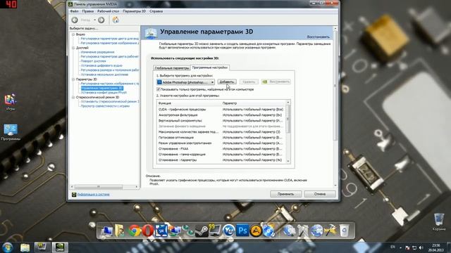Screen dimensions: 451x253
Task: Open the dropdown arrow next to Назад
Action: [94, 20]
